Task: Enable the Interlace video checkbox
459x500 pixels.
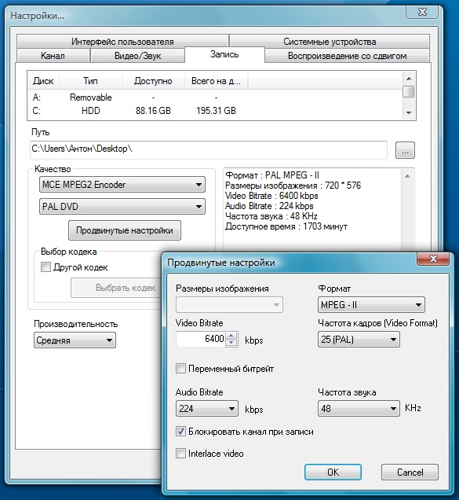Action: pyautogui.click(x=180, y=453)
